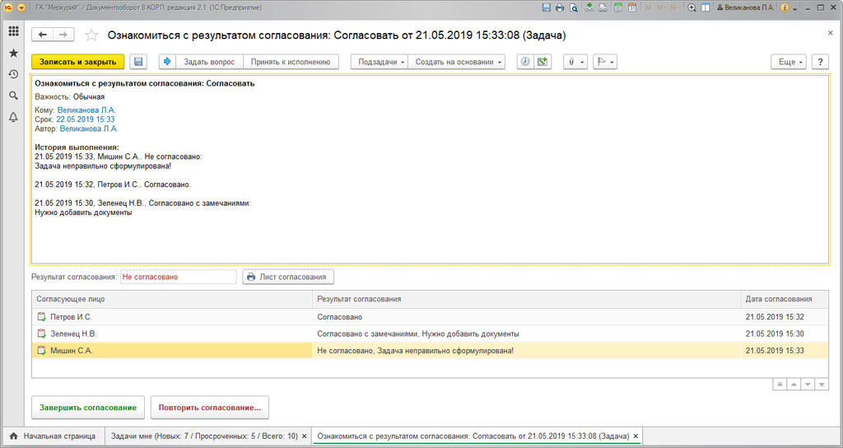Open the sidebar search magnifier
This screenshot has width=843, height=448.
(13, 96)
